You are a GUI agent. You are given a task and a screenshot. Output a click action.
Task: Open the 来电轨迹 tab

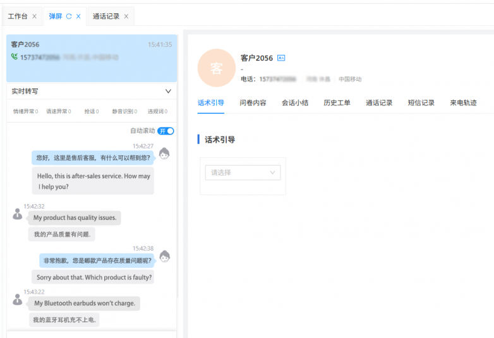[x=463, y=103]
